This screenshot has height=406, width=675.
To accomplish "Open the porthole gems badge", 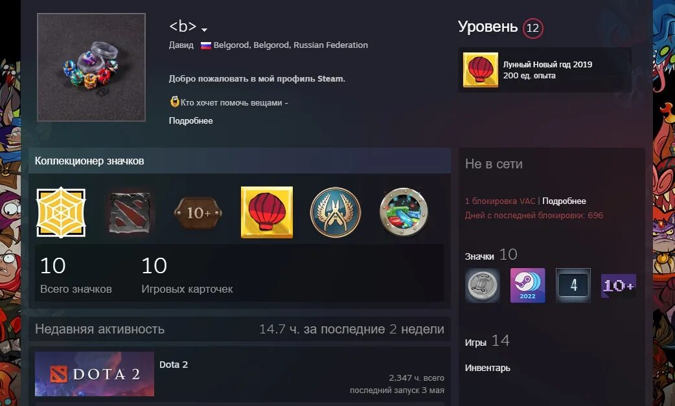I will [404, 212].
